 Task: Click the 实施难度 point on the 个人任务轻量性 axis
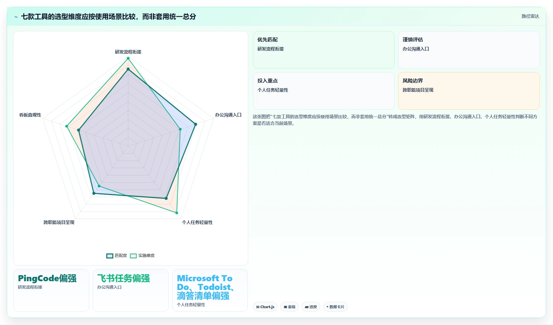(176, 213)
